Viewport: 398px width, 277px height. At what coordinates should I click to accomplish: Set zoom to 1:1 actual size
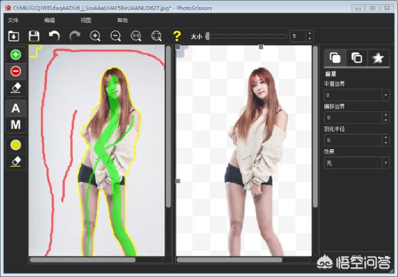[136, 36]
